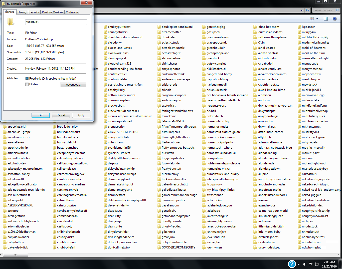The width and height of the screenshot is (342, 269).
Task: Click the folder name nonbinaryheiress
Action: pos(313,237)
